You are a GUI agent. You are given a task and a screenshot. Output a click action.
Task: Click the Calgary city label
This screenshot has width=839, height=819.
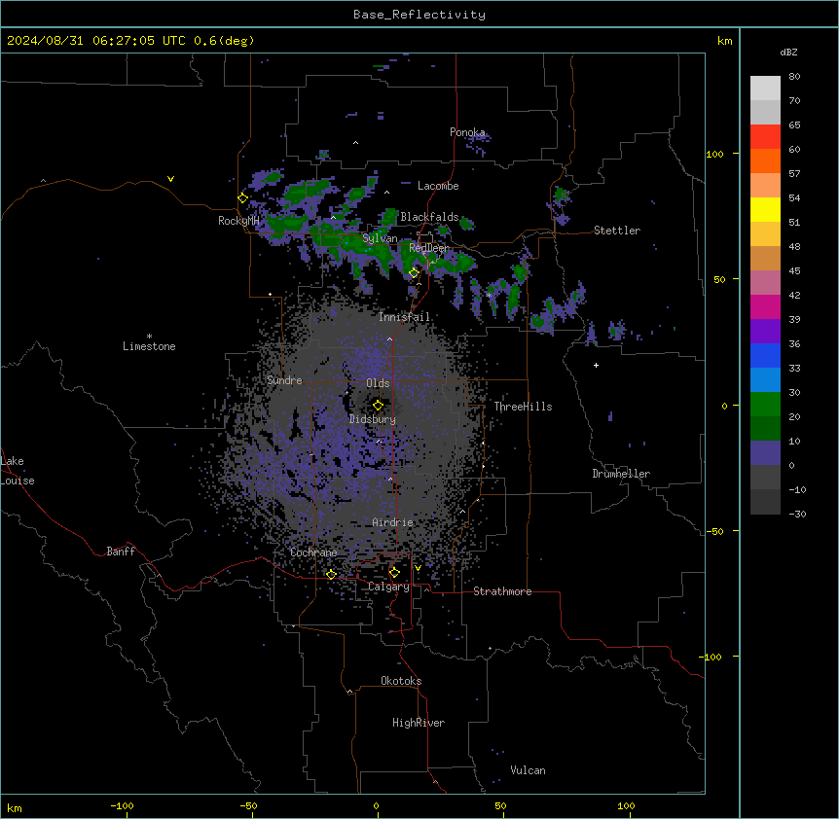tap(389, 587)
